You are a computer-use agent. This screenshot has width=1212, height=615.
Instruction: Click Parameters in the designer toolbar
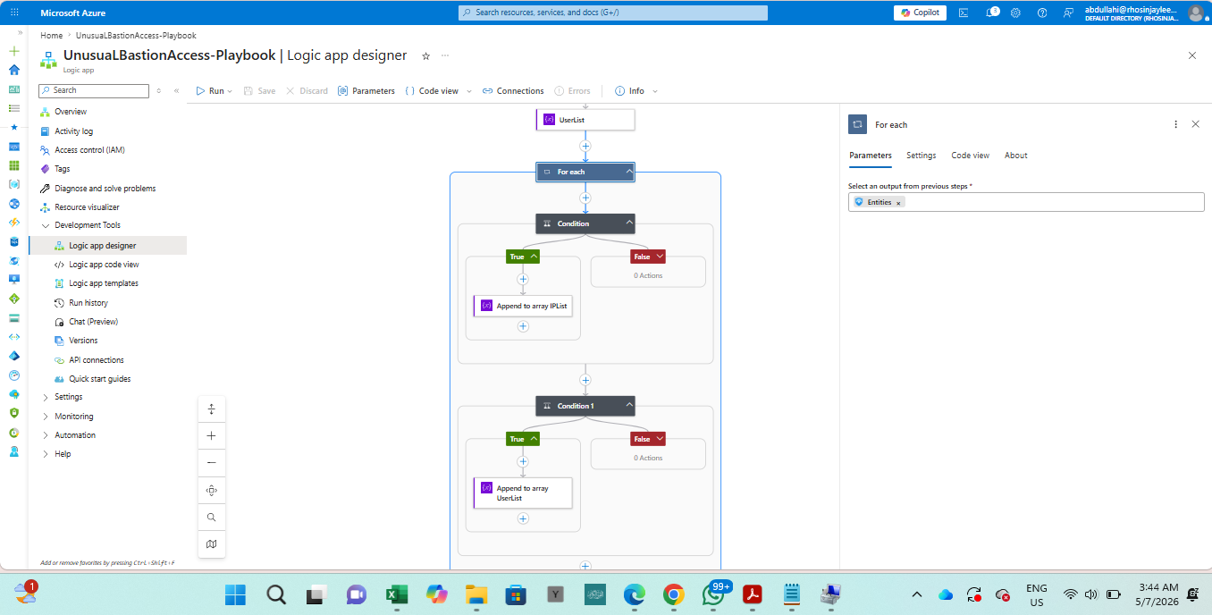point(366,91)
